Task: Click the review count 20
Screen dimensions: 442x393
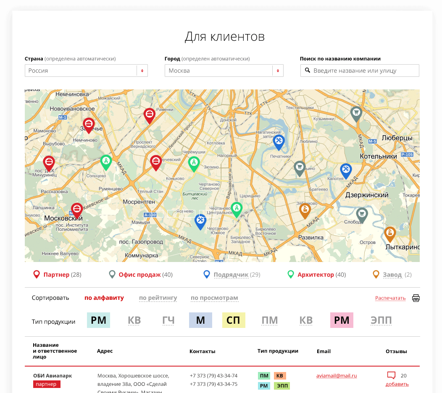Action: point(403,375)
